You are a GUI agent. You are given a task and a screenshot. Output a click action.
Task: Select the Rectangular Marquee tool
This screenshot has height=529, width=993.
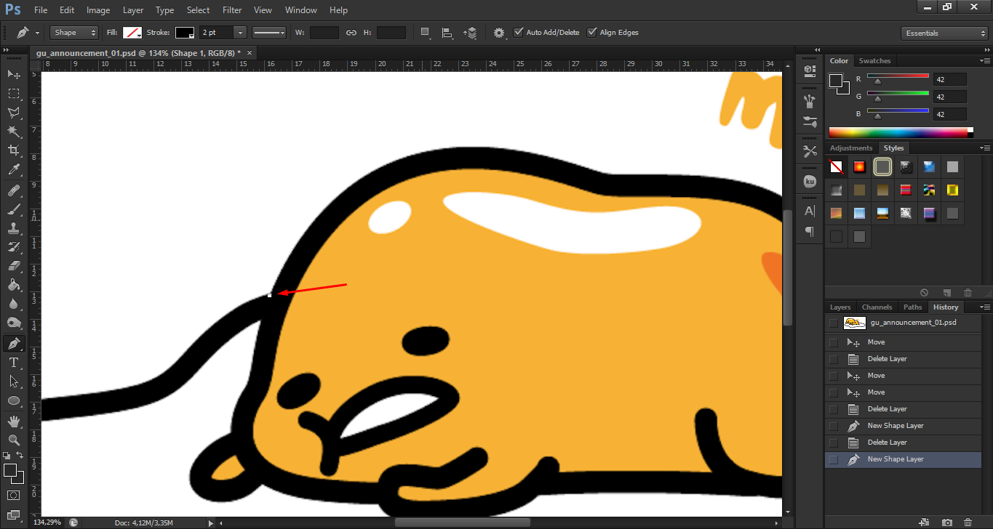pyautogui.click(x=14, y=93)
